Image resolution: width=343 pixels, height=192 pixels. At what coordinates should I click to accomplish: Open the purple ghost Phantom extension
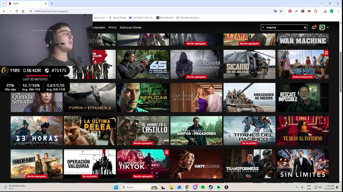click(296, 11)
